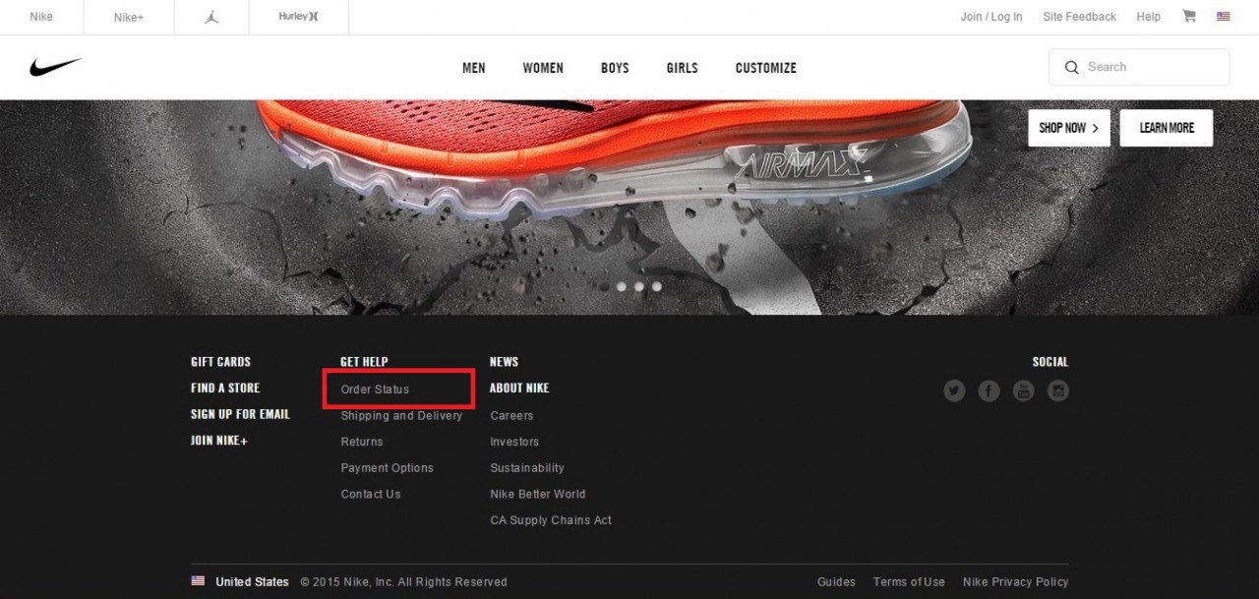Open CA Supply Chains Act link

coord(551,520)
